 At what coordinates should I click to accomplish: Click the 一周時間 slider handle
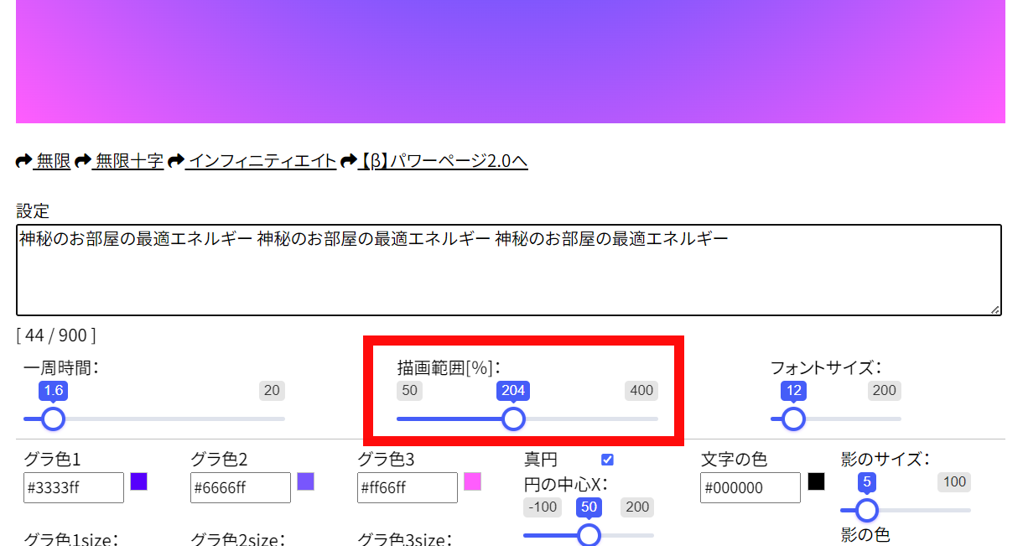(x=53, y=419)
